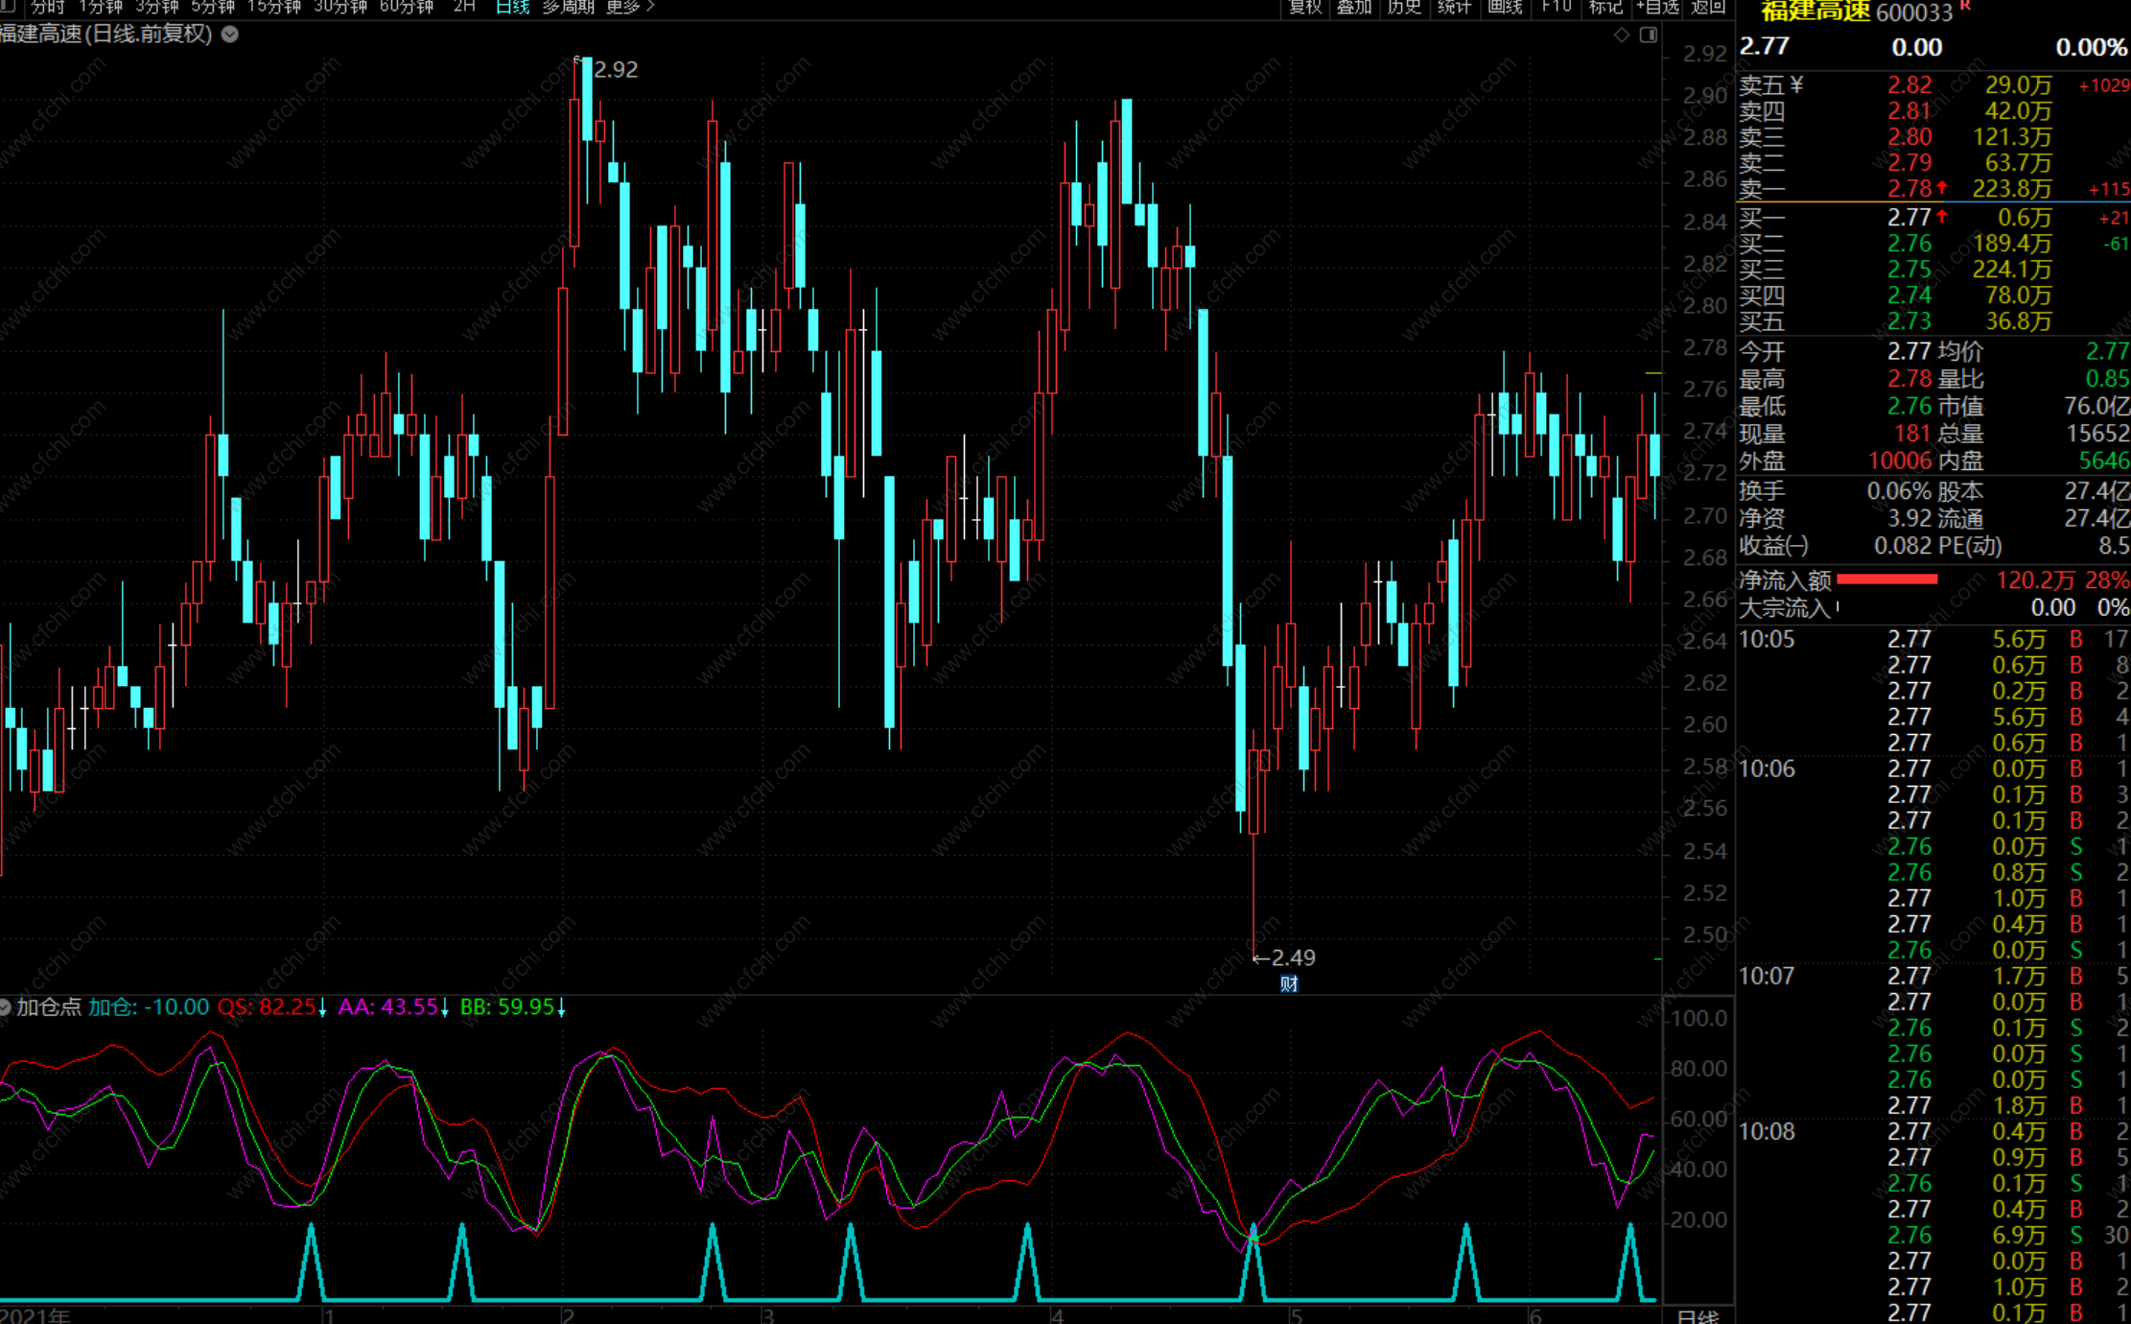Click the red 净流入额 progress bar

[x=1886, y=579]
